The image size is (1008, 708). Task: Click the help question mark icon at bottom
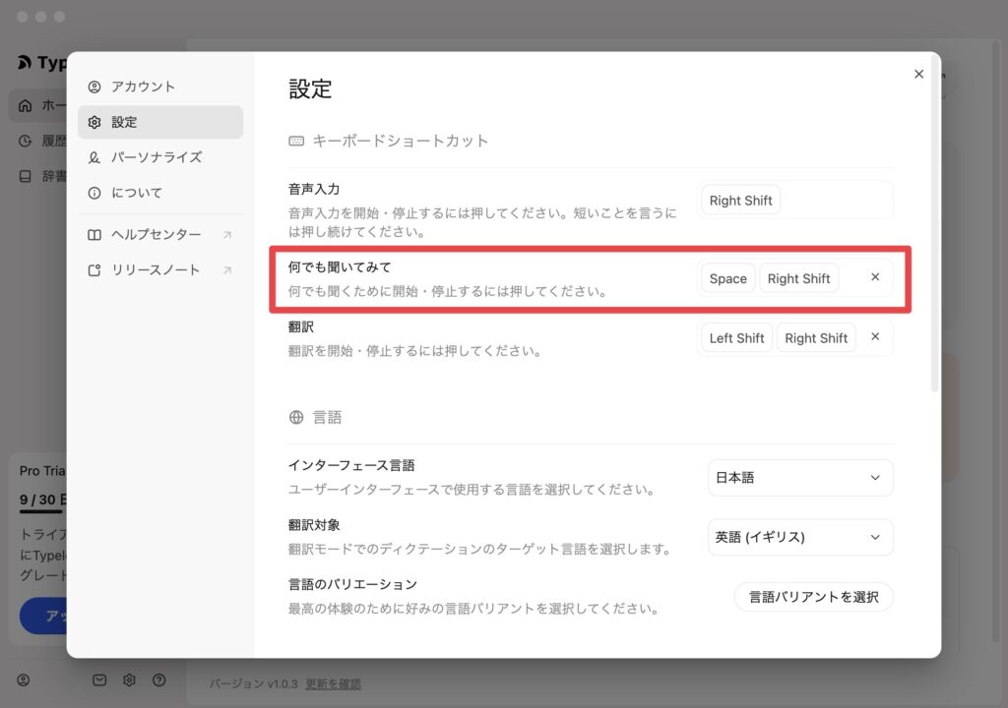coord(158,679)
